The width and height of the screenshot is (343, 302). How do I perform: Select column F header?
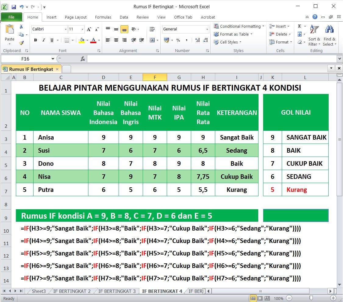tap(155, 77)
